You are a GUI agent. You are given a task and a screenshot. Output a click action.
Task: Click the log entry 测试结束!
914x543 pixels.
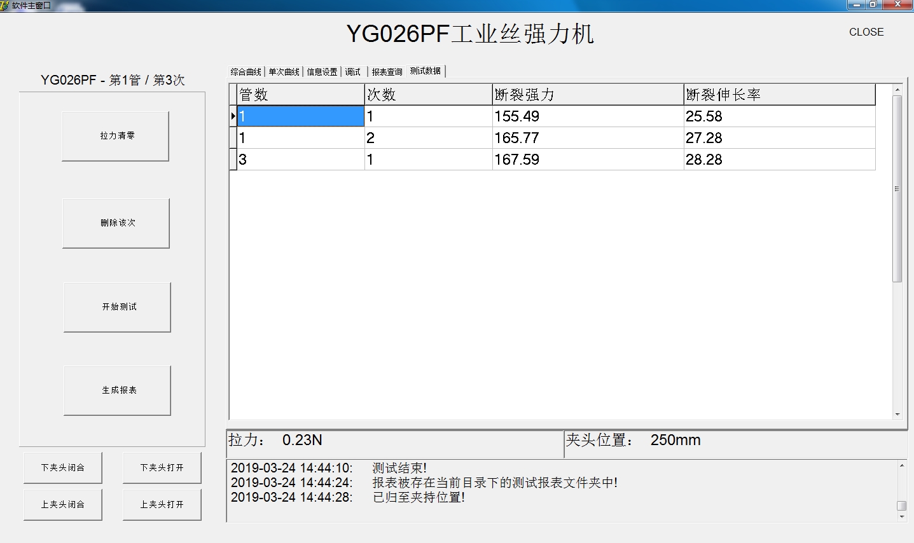coord(399,469)
